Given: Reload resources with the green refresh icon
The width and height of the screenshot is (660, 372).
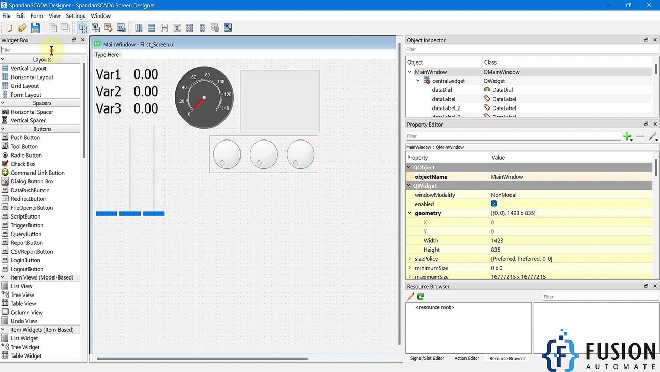Looking at the screenshot, I should (421, 297).
